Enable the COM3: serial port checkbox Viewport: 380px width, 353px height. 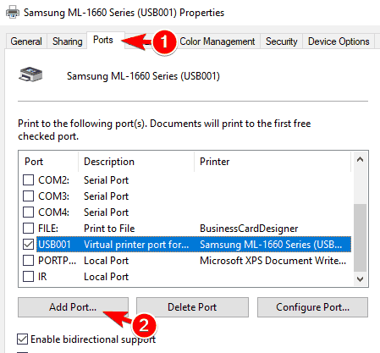28,196
